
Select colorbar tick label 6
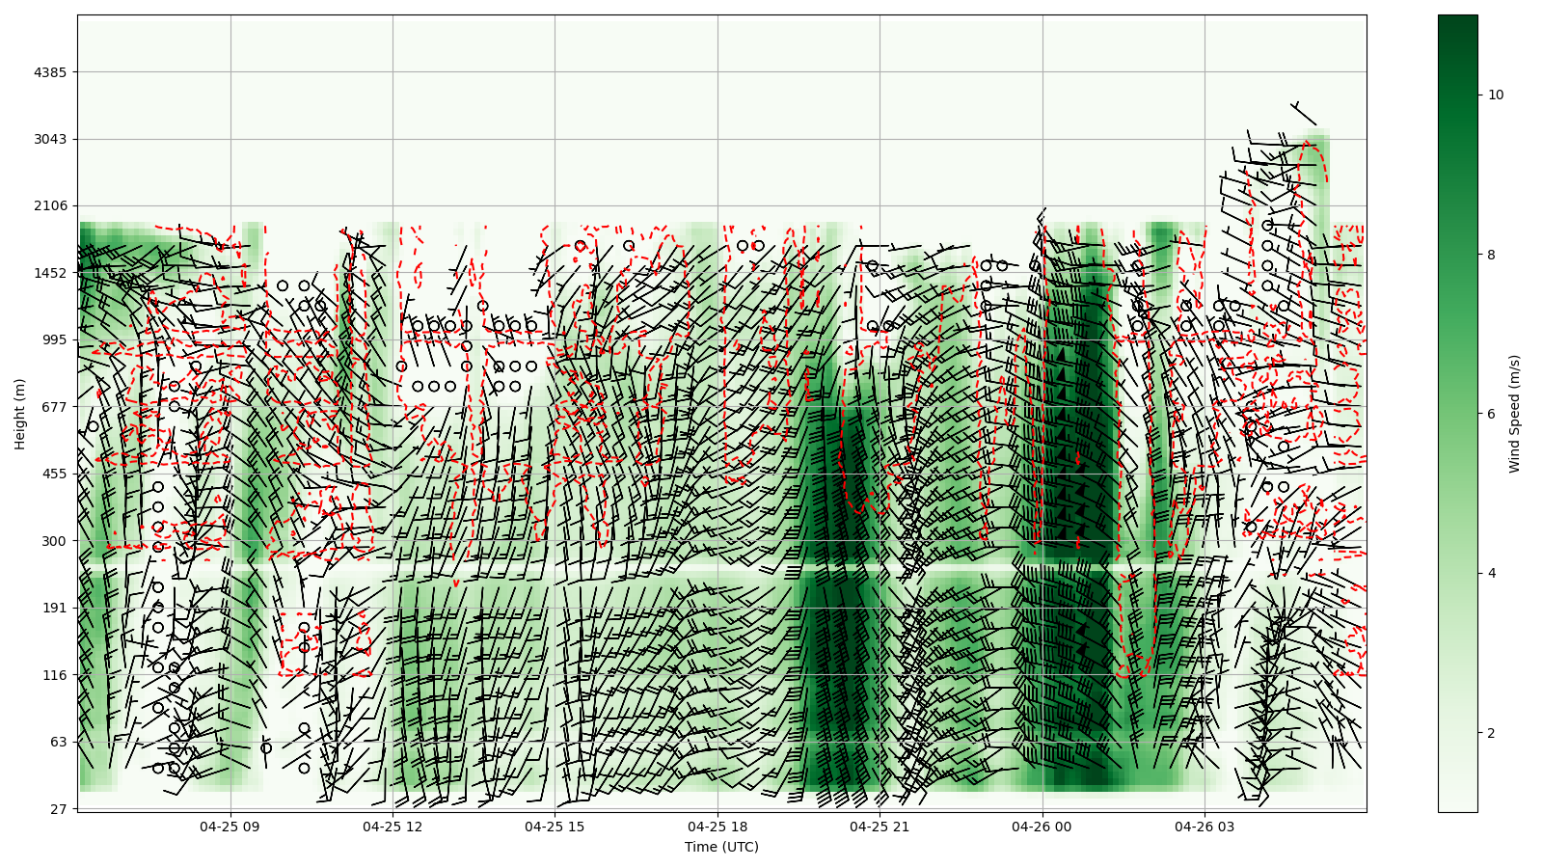point(1492,414)
